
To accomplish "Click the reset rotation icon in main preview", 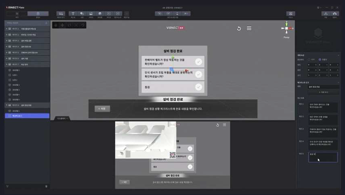I will (239, 28).
